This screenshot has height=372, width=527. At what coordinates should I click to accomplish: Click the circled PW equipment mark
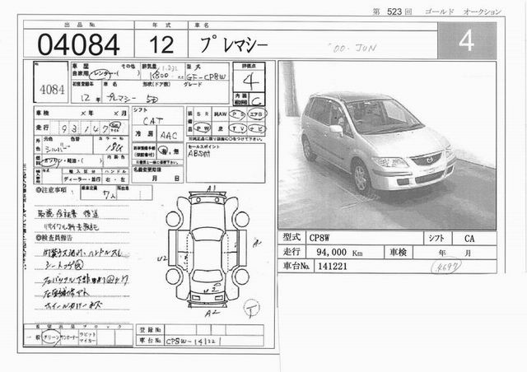203,128
